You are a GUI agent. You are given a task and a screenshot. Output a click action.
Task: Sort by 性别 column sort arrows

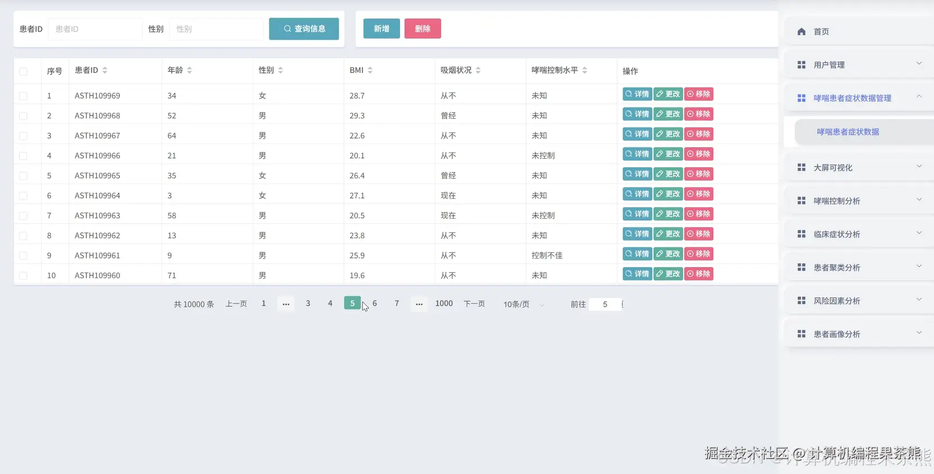coord(280,70)
